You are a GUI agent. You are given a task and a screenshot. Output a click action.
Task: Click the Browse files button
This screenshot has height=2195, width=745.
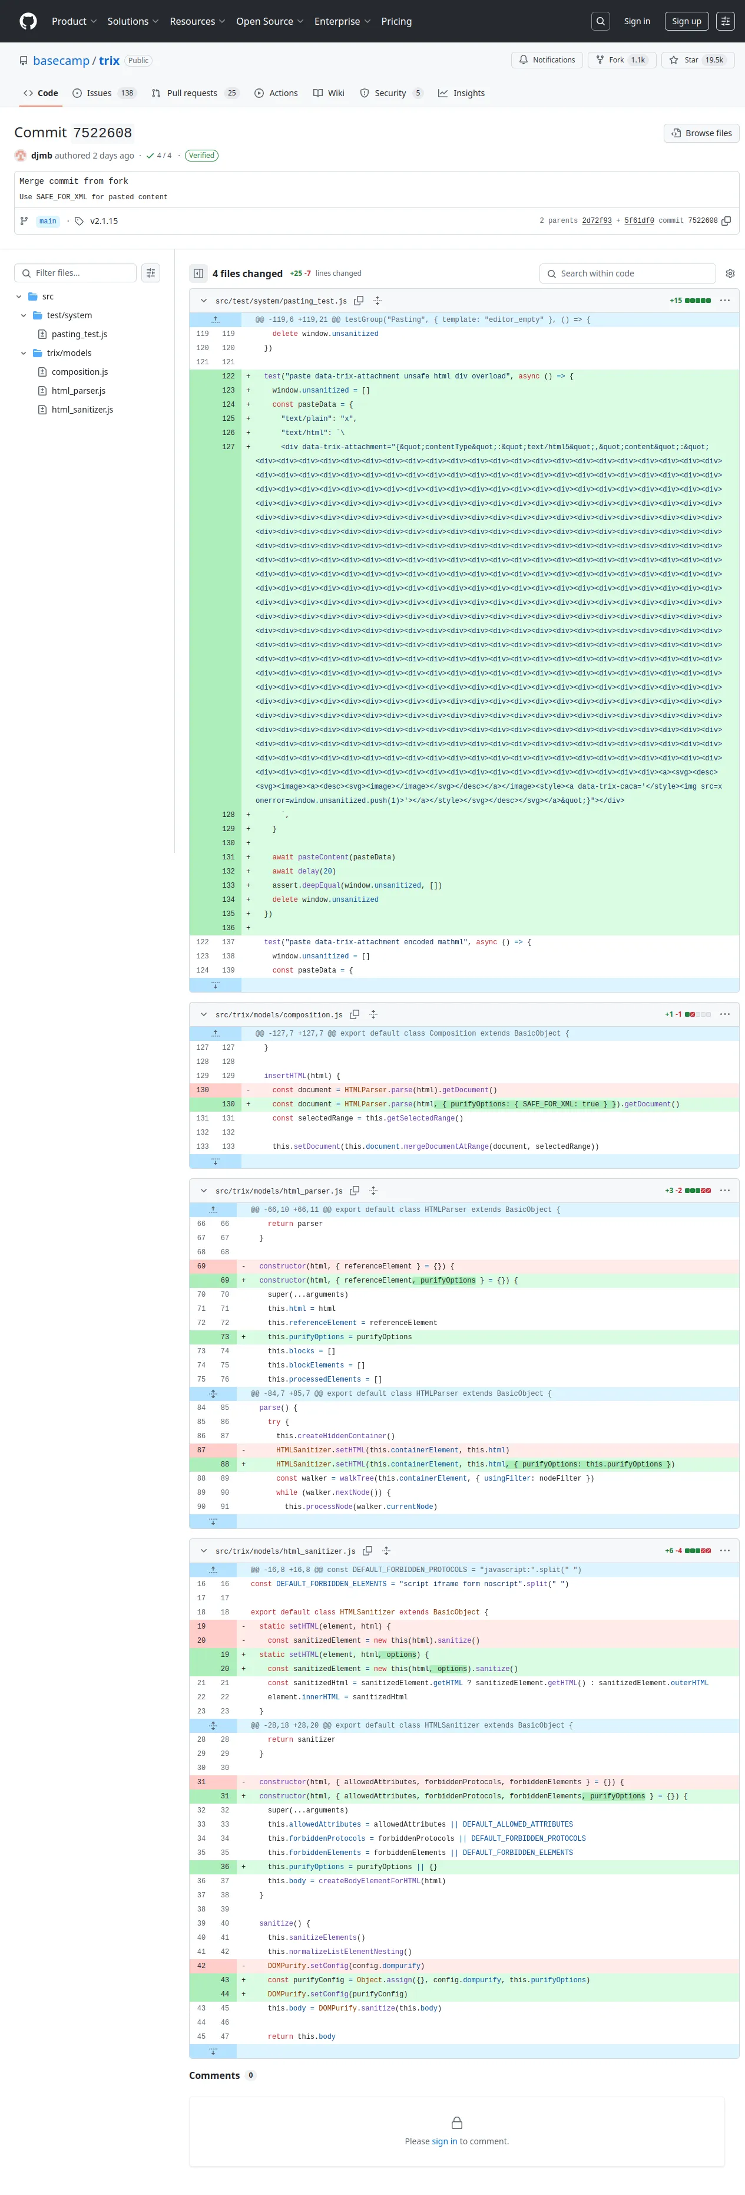pos(701,133)
